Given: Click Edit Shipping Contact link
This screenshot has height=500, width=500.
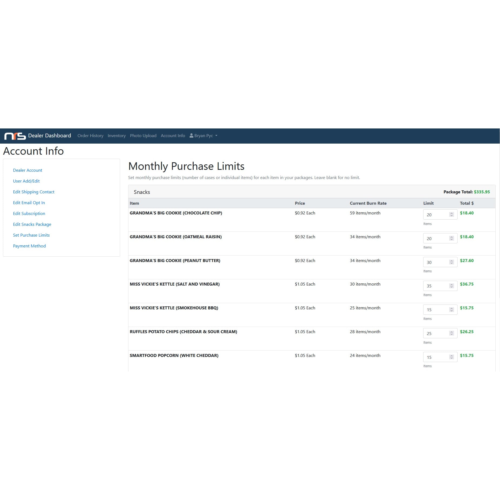Looking at the screenshot, I should tap(34, 192).
